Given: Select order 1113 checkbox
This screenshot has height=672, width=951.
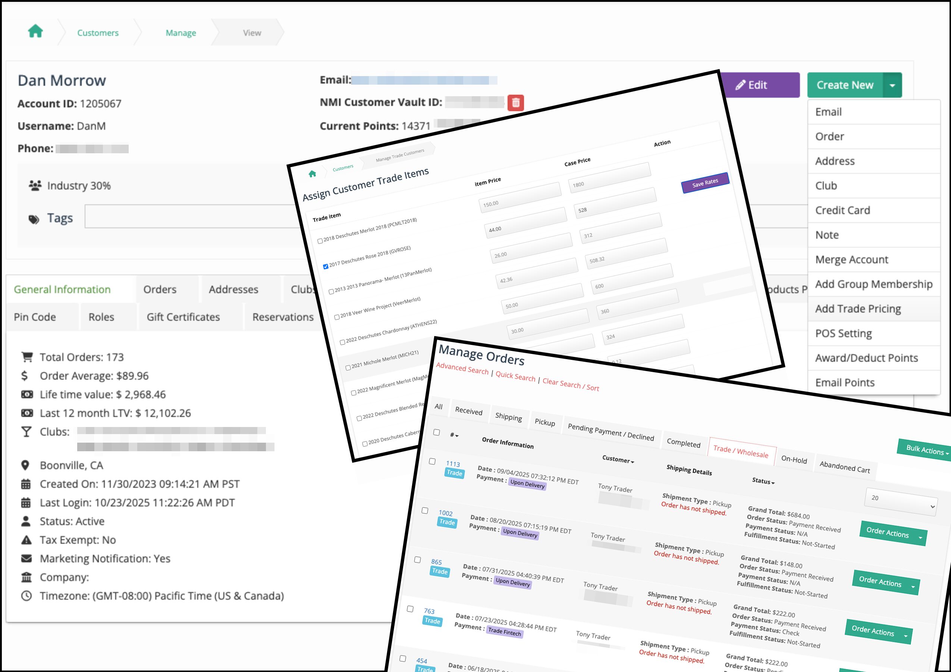Looking at the screenshot, I should coord(432,461).
